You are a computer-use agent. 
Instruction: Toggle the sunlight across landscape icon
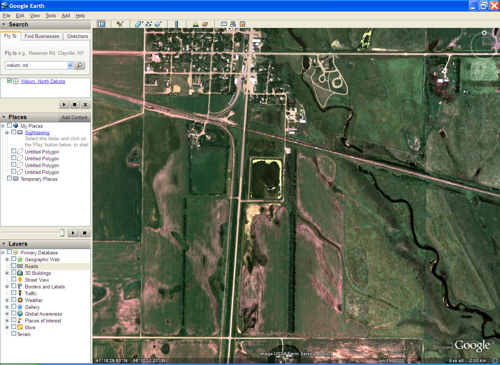tap(196, 24)
